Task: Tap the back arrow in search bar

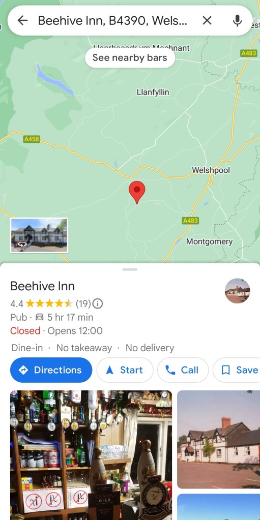Action: (x=22, y=20)
